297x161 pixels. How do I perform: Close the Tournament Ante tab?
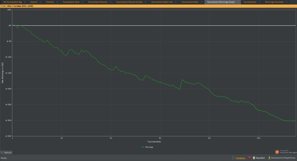click(83, 2)
